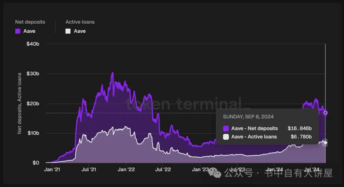Click the white swatch in the tooltip

[226, 137]
